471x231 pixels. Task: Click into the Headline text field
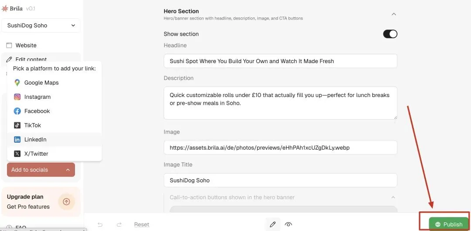click(x=280, y=61)
